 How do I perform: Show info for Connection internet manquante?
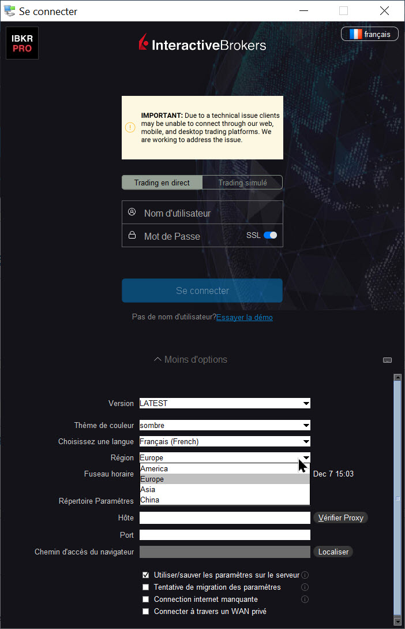click(305, 600)
